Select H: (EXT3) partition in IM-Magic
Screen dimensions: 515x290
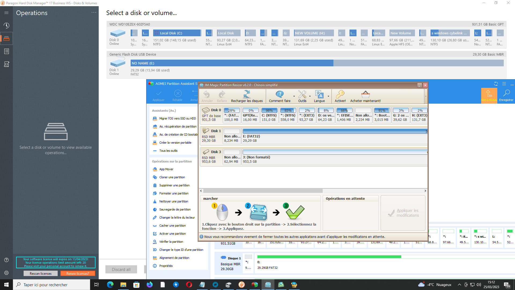click(x=419, y=115)
